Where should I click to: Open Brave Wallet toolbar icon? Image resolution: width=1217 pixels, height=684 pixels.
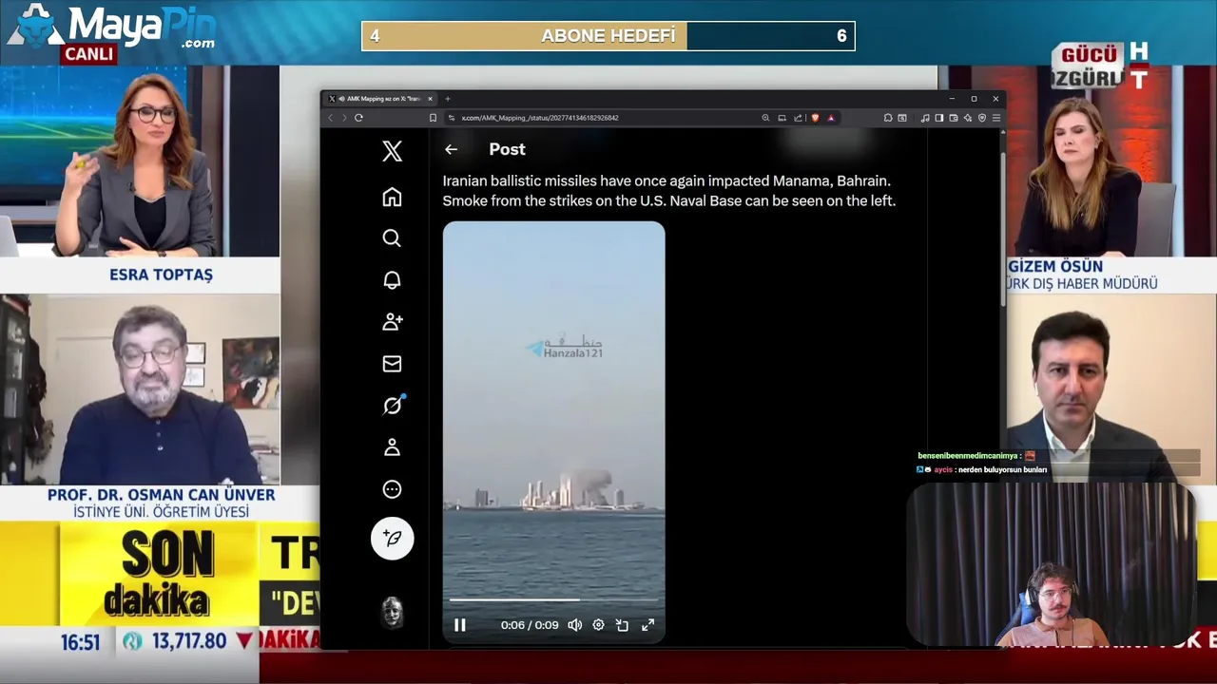(954, 118)
